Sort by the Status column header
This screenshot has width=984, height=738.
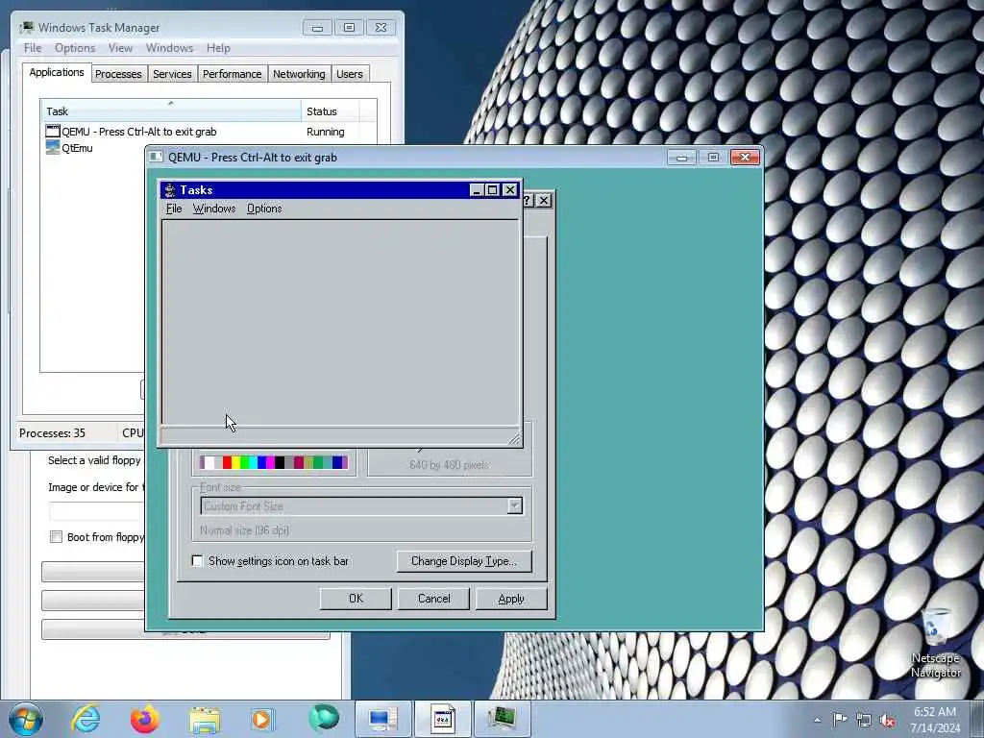[x=331, y=111]
